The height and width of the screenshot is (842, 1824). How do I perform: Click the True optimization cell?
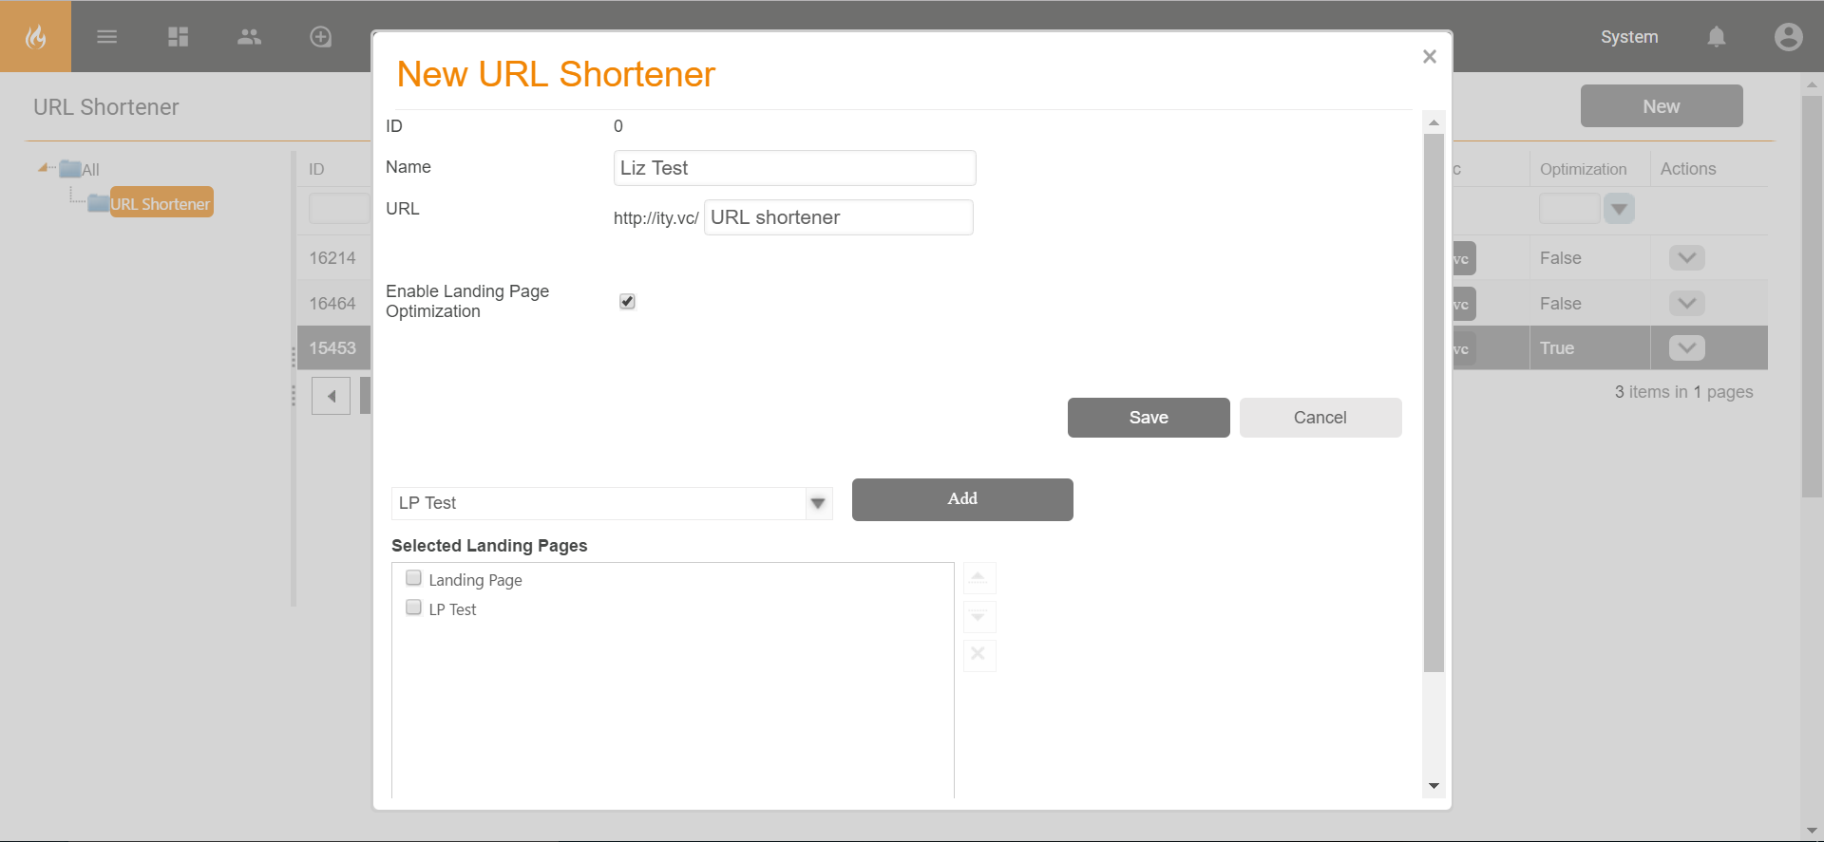(1589, 348)
